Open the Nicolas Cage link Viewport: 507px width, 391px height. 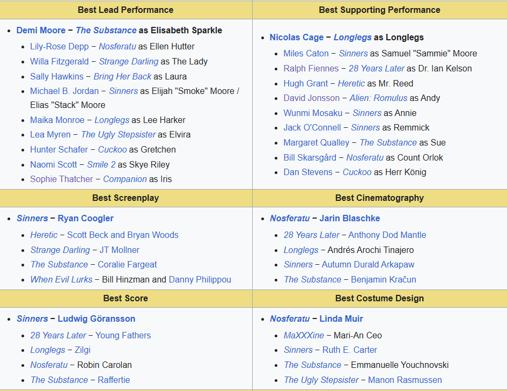(297, 38)
